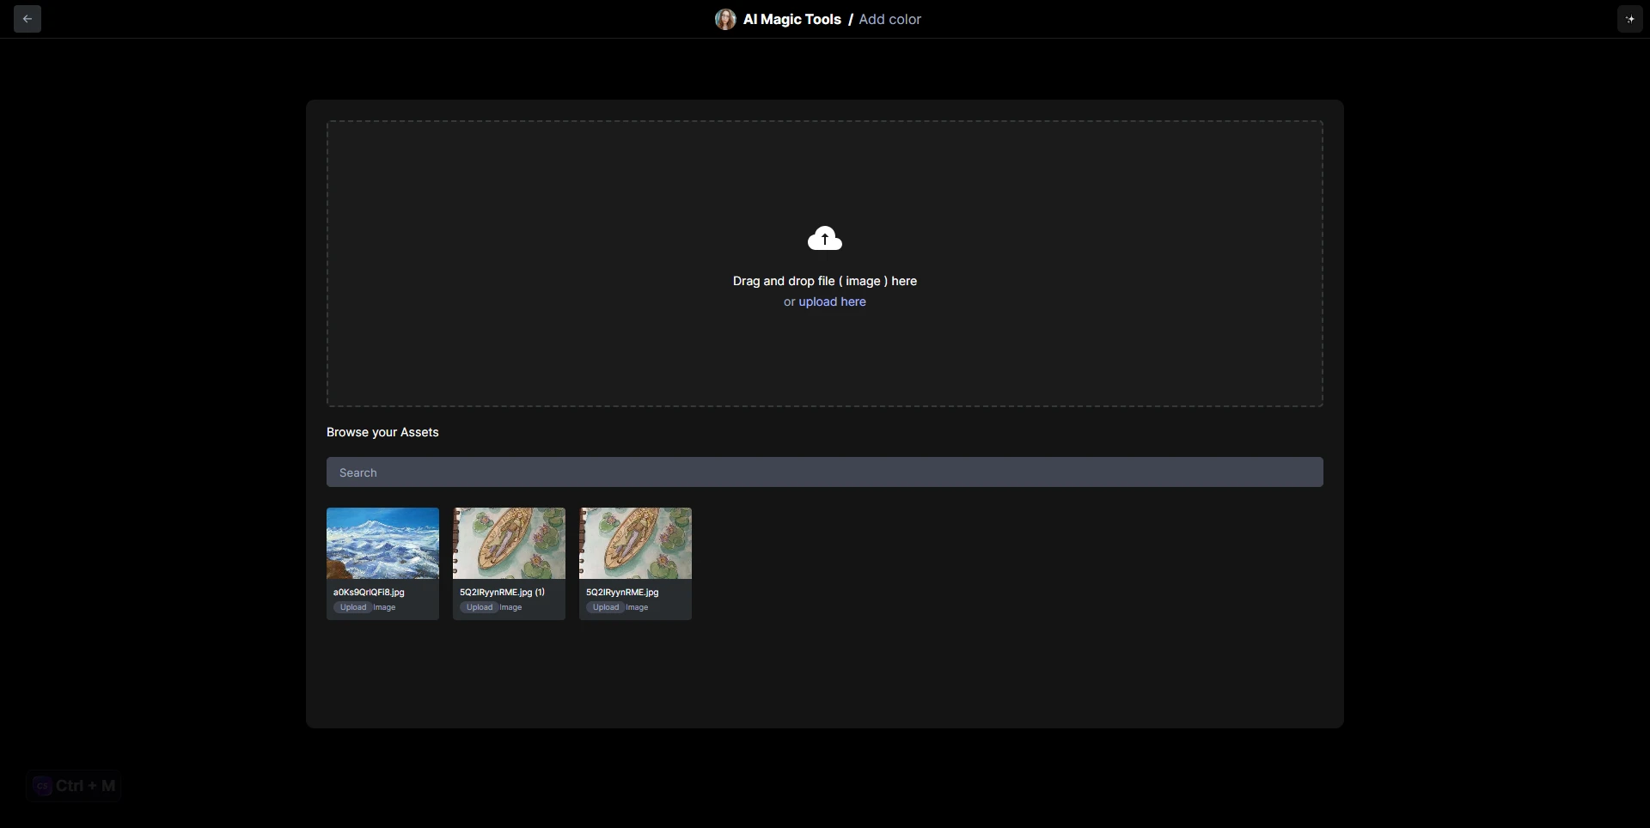Click the Ctrl + M shortcut badge

[x=74, y=786]
